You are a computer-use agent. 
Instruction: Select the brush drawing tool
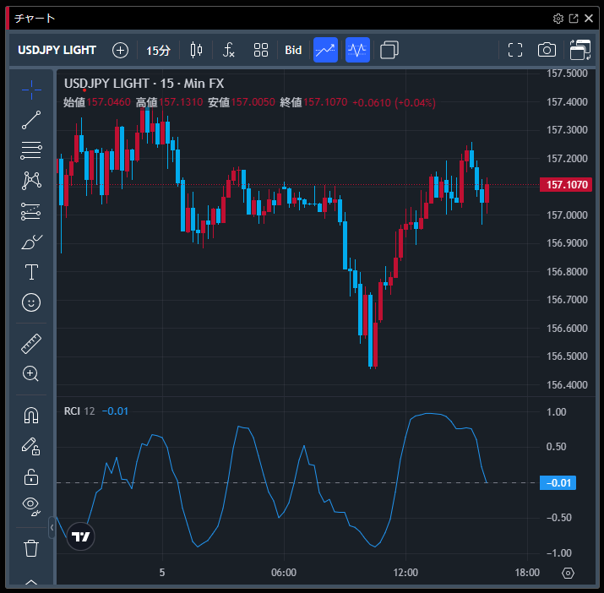(31, 242)
